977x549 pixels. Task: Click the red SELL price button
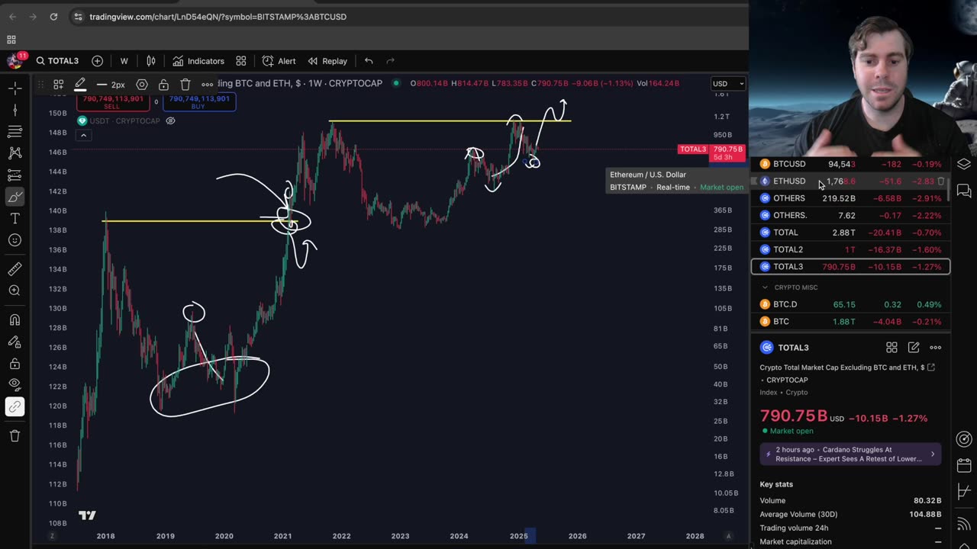tap(112, 102)
